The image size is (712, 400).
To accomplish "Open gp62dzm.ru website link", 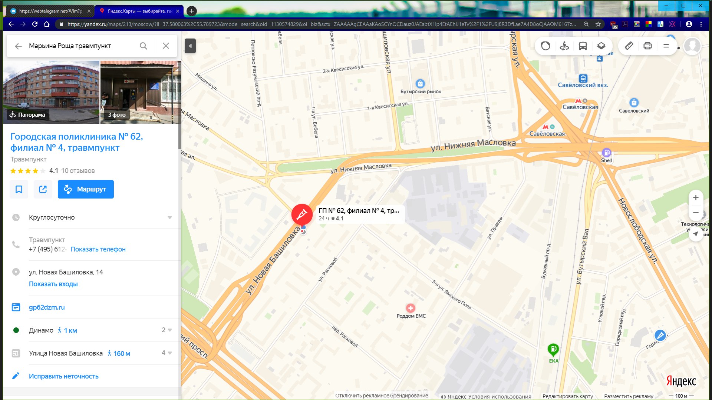I will pyautogui.click(x=47, y=307).
